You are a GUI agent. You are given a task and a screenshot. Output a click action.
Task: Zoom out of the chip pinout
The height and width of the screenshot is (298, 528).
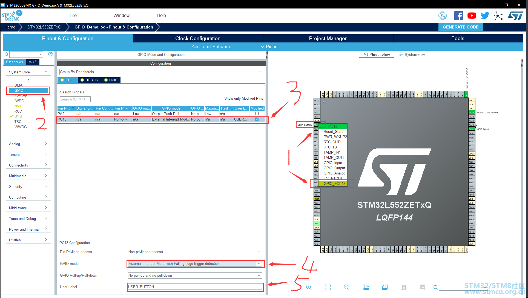(347, 287)
